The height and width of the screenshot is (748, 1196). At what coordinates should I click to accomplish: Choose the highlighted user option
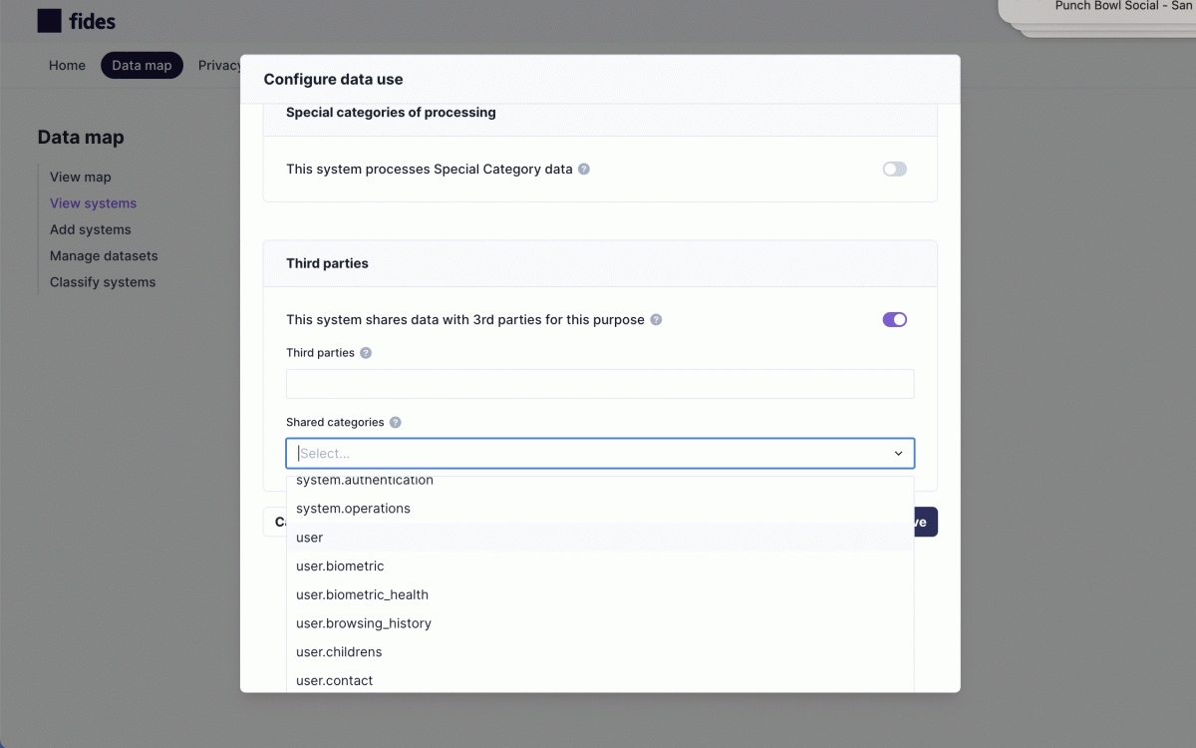(x=600, y=538)
